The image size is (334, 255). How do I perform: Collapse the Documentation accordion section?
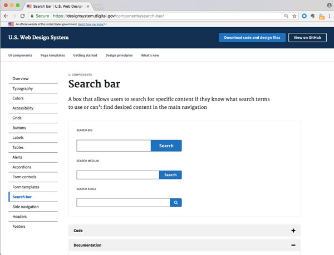pos(184,245)
